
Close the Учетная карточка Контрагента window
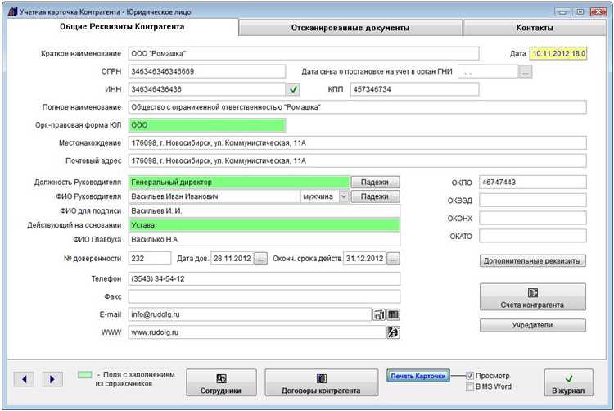point(598,11)
